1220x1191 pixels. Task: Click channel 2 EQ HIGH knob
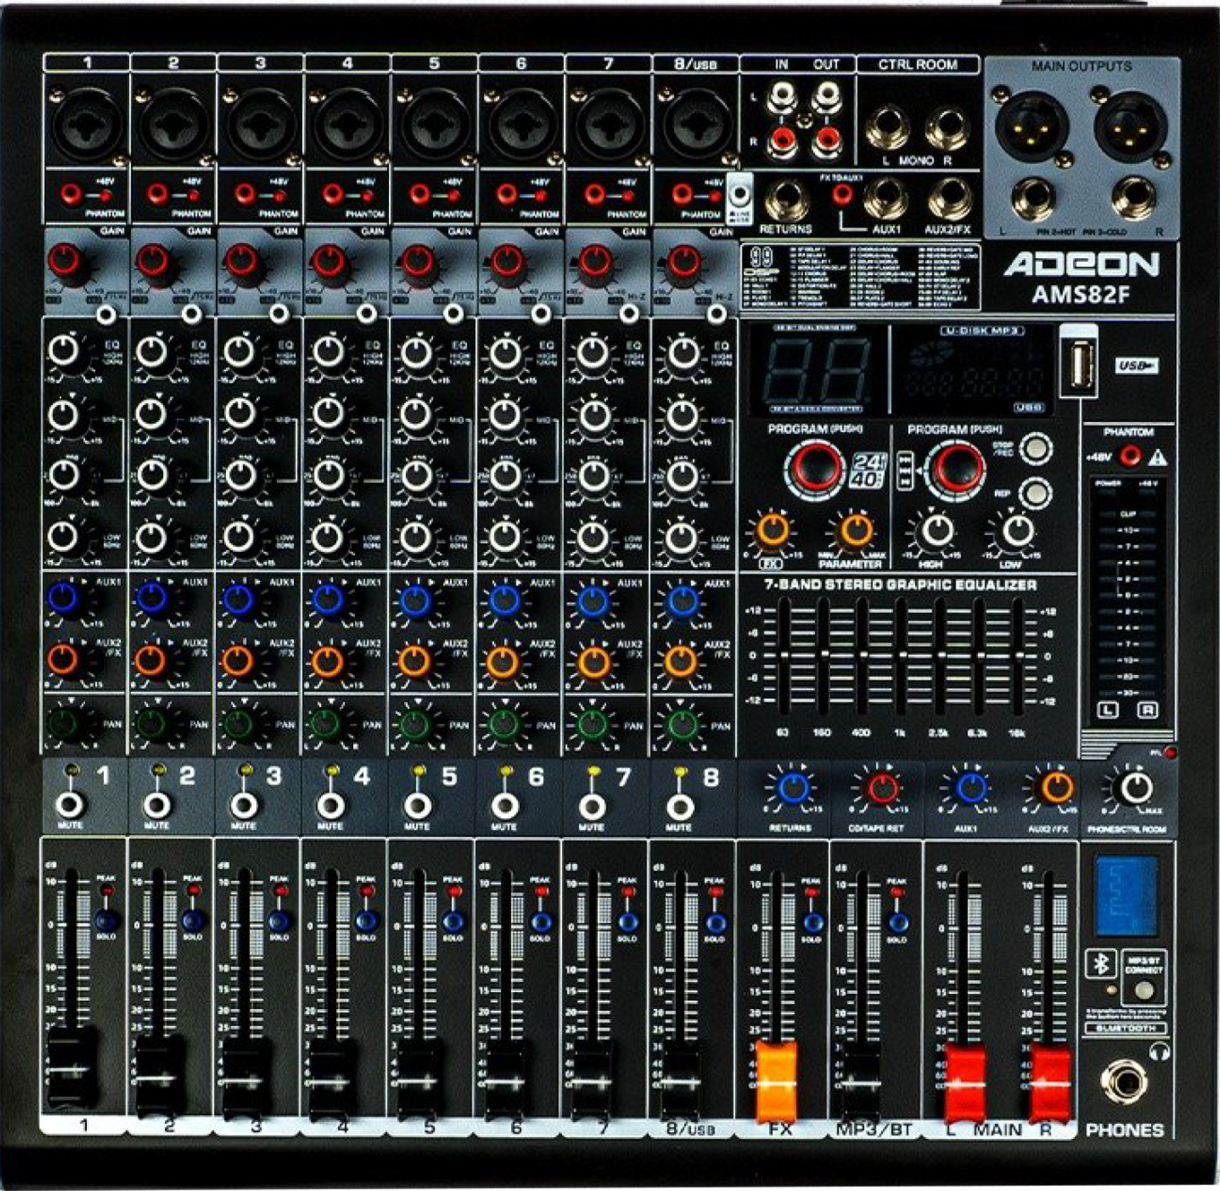[152, 352]
